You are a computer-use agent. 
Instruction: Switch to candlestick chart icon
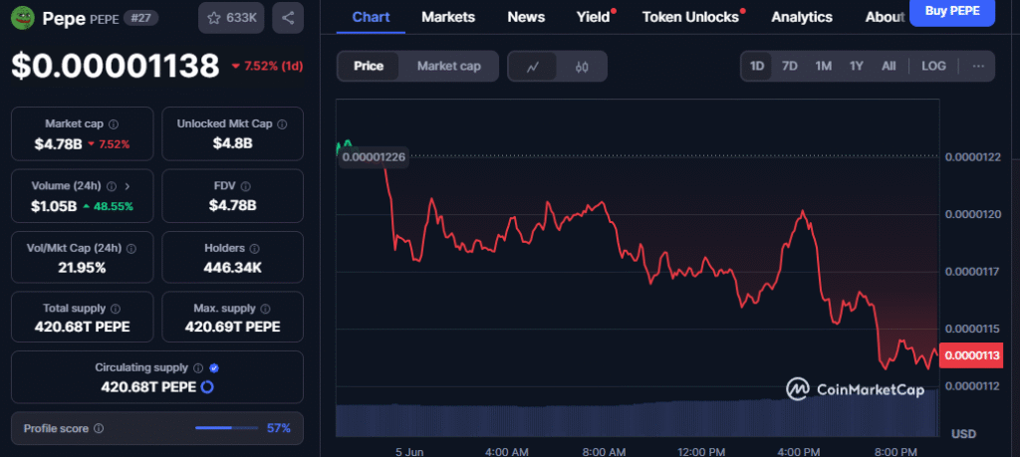tap(582, 67)
